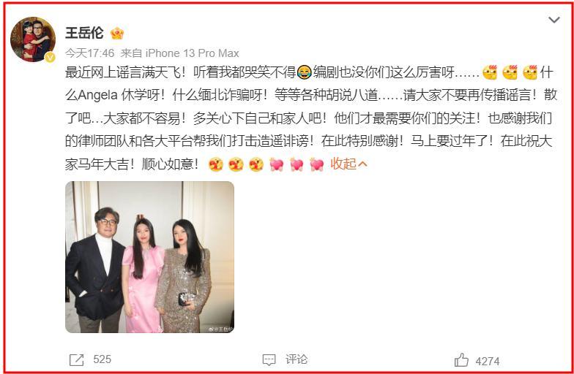Open the post options chevron menu
The width and height of the screenshot is (574, 374).
coord(553,20)
